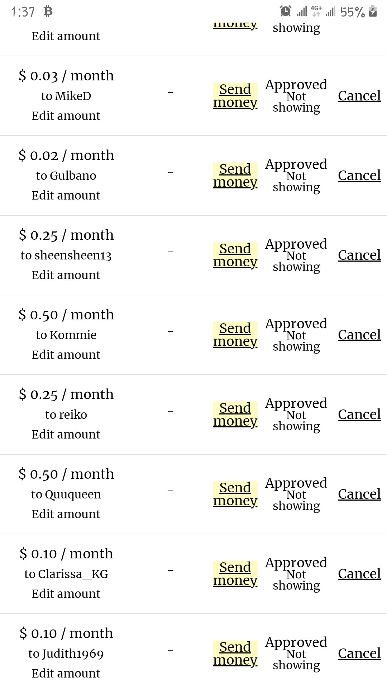The height and width of the screenshot is (689, 387).
Task: Cancel pledge to Quuqueen
Action: click(359, 494)
